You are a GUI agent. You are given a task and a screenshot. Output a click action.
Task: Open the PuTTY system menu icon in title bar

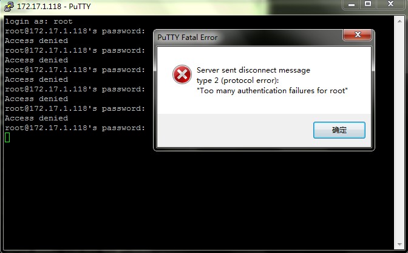point(9,6)
